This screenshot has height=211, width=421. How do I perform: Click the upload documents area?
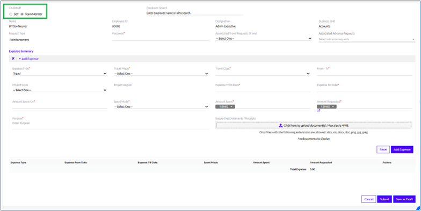click(x=314, y=126)
